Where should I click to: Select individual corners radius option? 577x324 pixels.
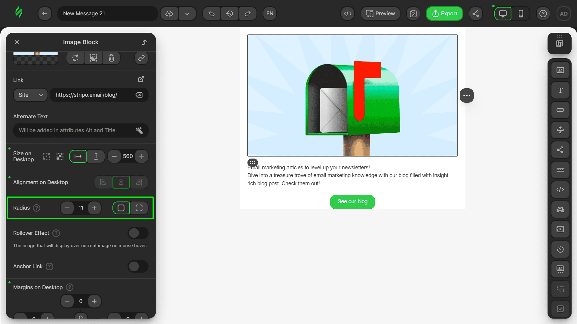point(139,208)
